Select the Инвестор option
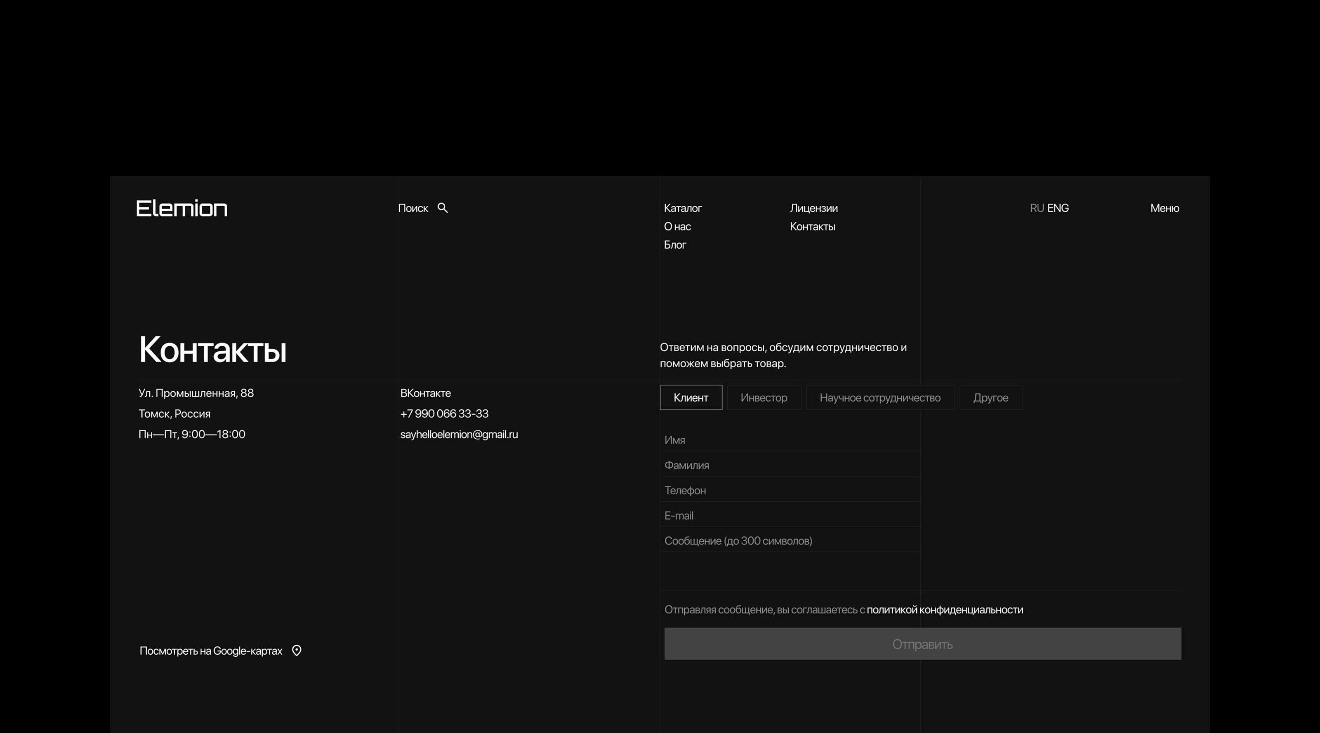Viewport: 1320px width, 733px height. pyautogui.click(x=764, y=397)
